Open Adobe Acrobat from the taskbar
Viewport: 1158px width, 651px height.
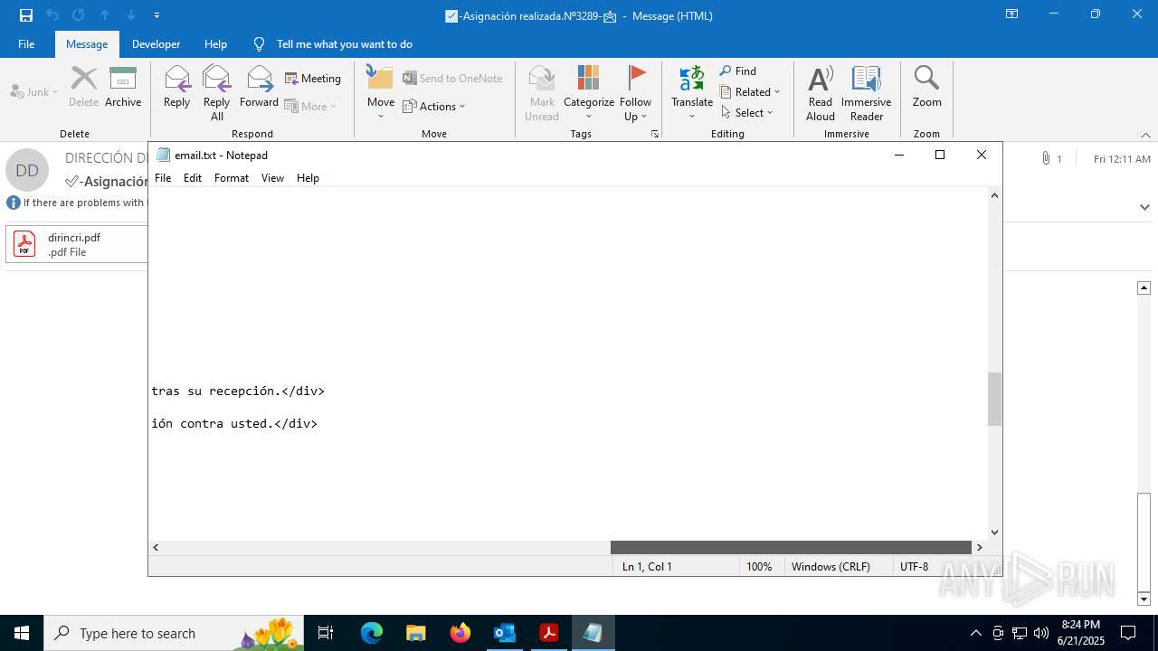coord(548,633)
